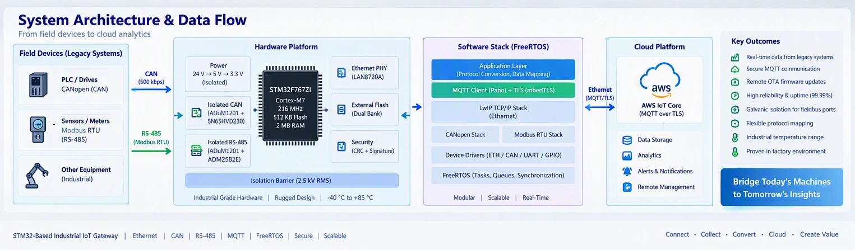
Task: Click the Data Storage database icon
Action: pyautogui.click(x=627, y=140)
